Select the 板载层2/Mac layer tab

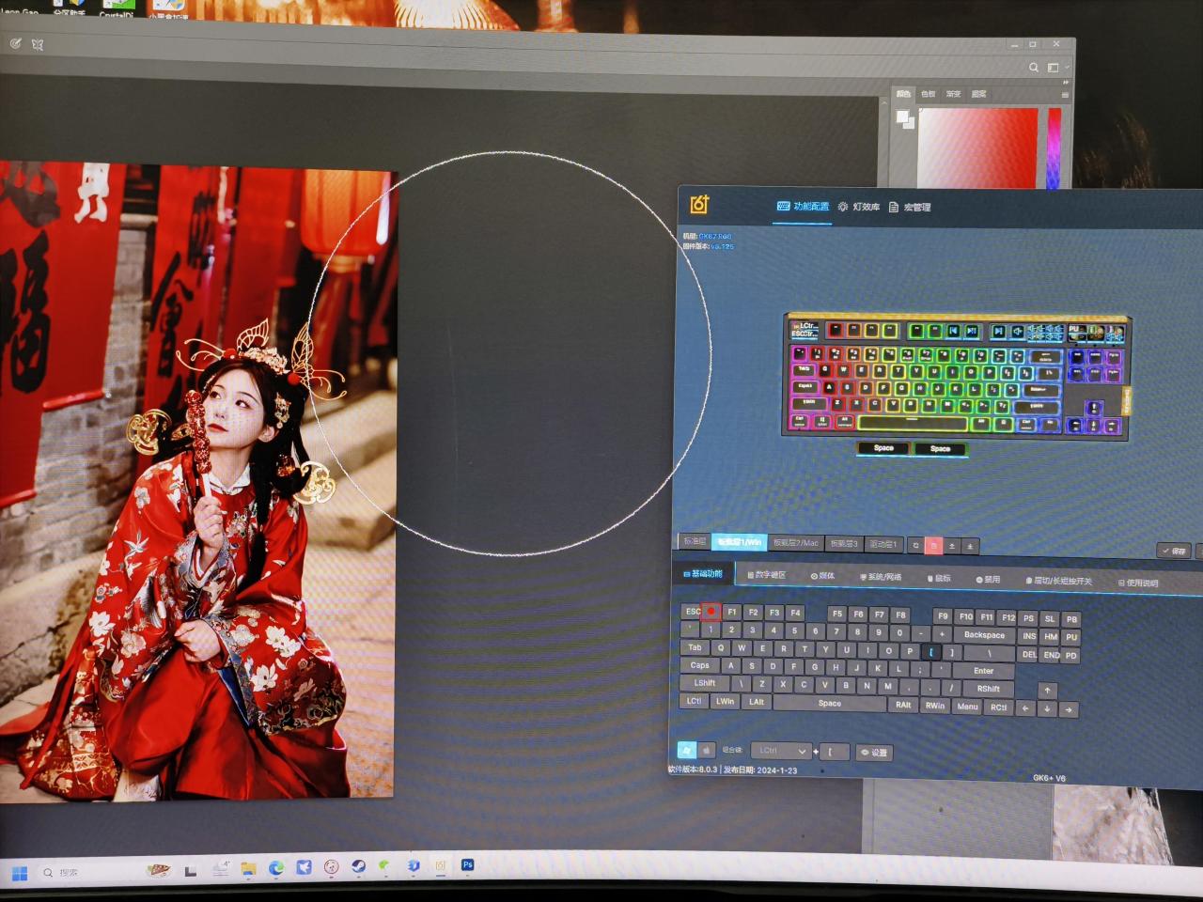coord(796,543)
